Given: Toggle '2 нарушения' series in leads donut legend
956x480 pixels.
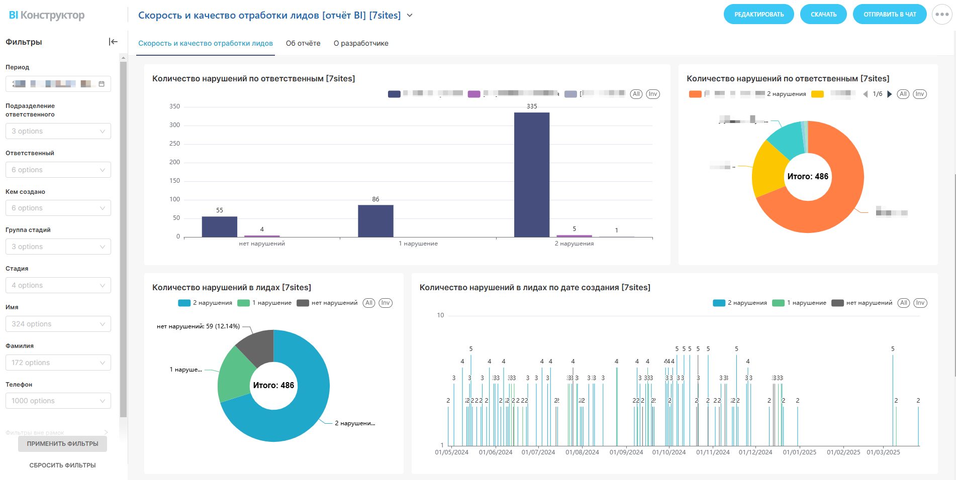Looking at the screenshot, I should pos(205,303).
